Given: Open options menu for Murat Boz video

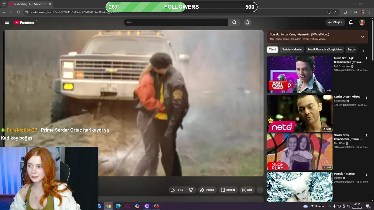Looking at the screenshot, I should point(366,59).
